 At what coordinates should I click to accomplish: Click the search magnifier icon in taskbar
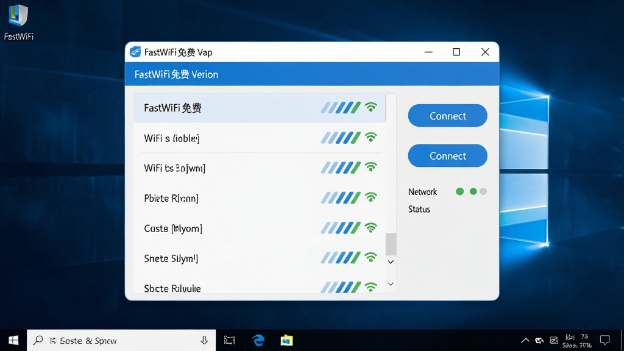pyautogui.click(x=38, y=340)
